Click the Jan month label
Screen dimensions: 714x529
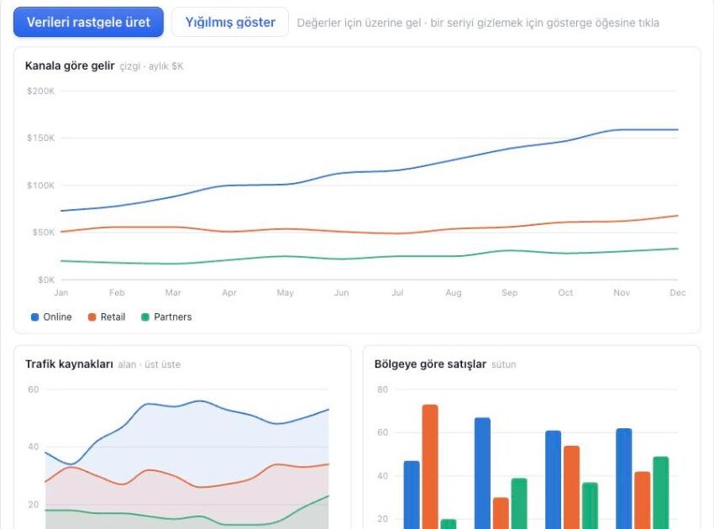coord(61,293)
